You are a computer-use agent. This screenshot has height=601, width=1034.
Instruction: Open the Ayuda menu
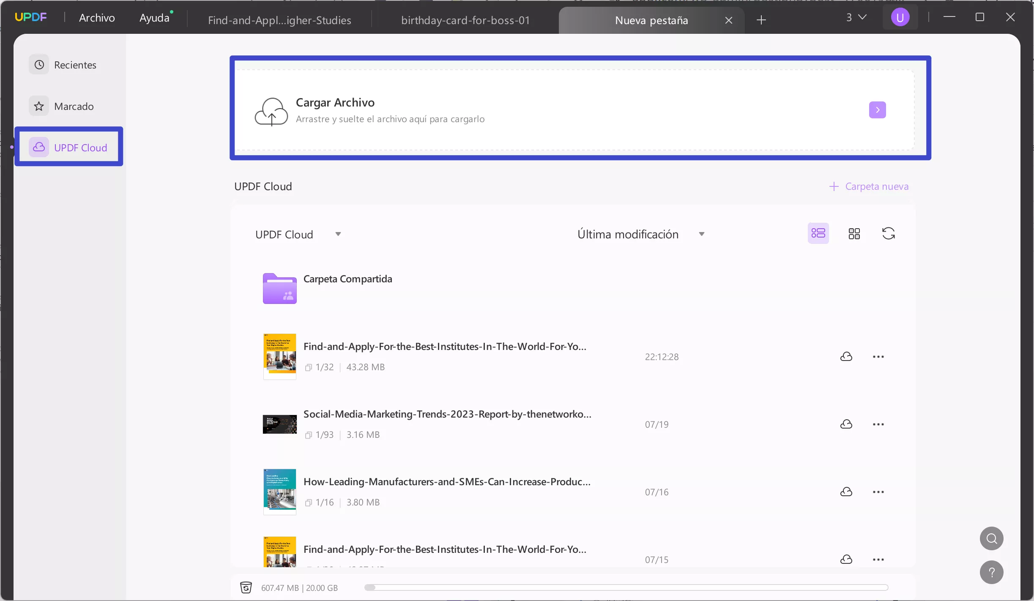155,18
